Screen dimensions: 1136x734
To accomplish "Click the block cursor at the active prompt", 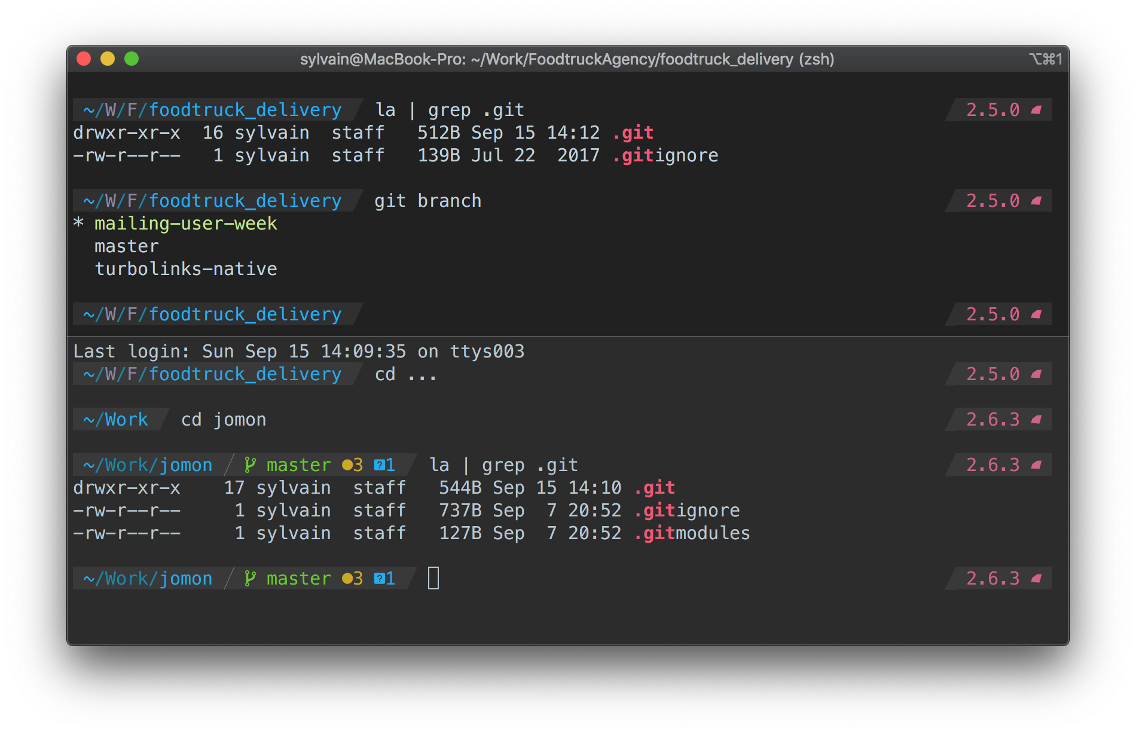I will point(433,578).
